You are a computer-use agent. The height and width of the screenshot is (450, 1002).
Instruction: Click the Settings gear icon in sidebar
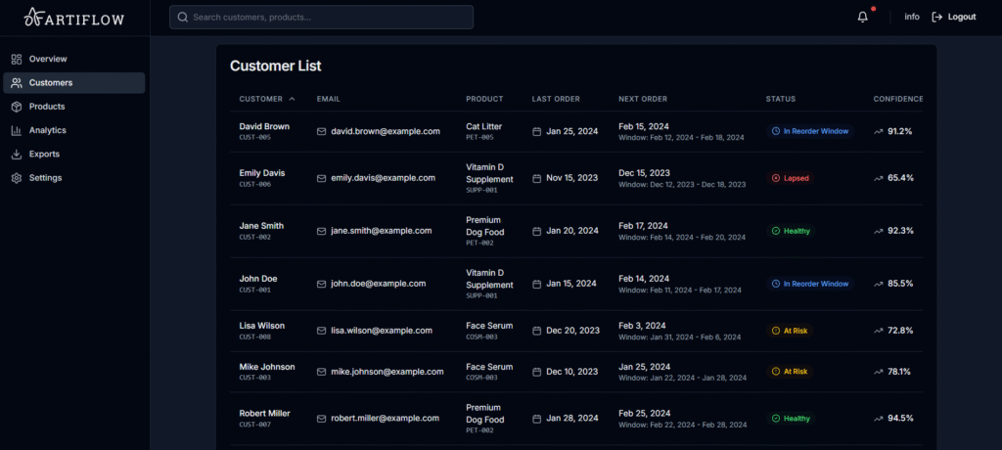[x=17, y=178]
